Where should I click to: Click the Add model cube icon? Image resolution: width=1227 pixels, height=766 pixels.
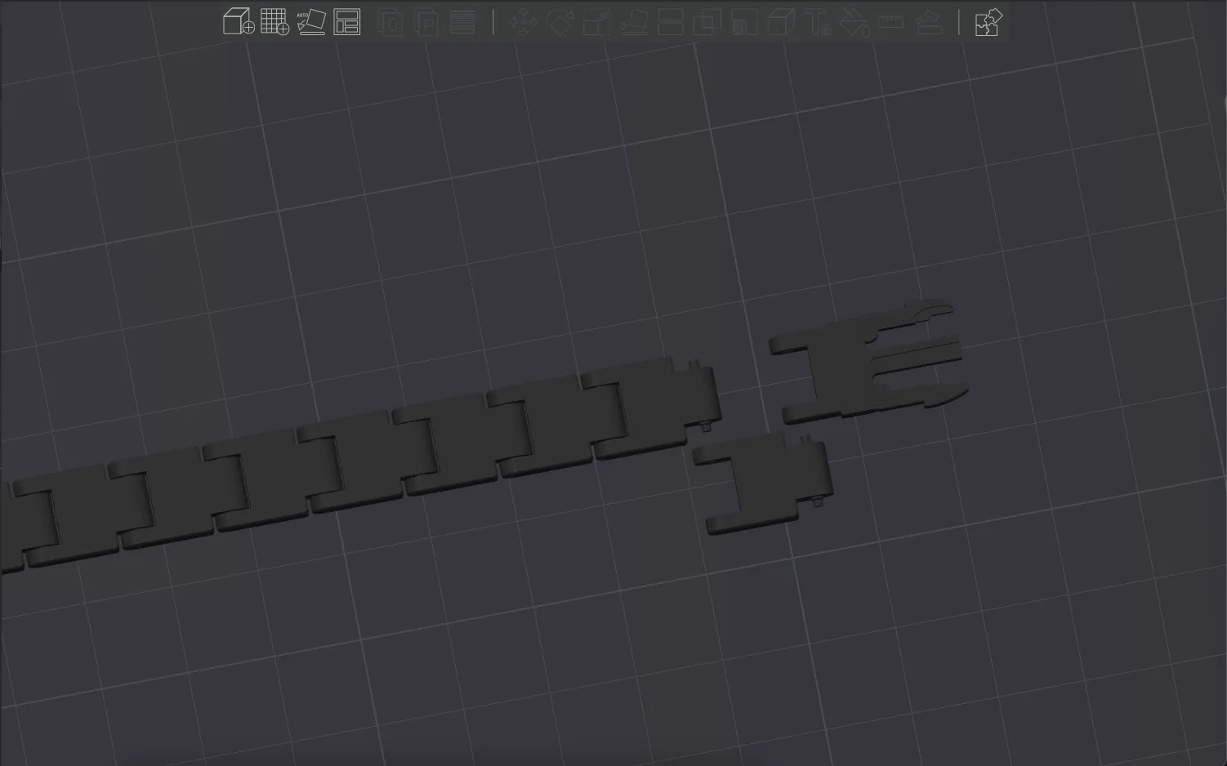[x=239, y=22]
